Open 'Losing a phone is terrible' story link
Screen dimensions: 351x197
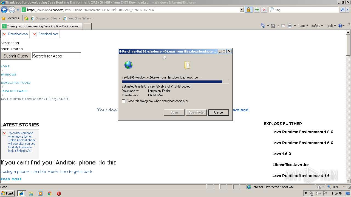pyautogui.click(x=47, y=172)
